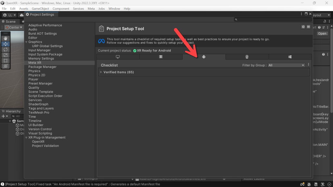Open the cloud services icon in toolbar

(21, 15)
